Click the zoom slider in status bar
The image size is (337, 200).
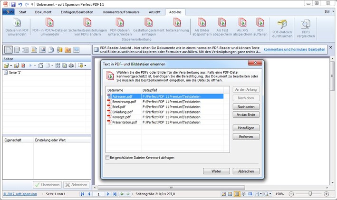coord(310,194)
